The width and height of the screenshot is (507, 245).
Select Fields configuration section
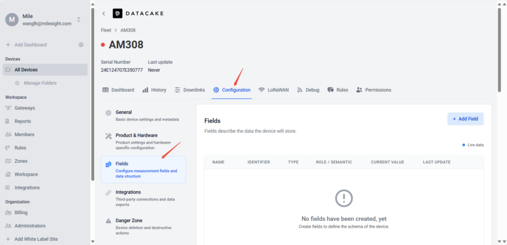coord(143,170)
